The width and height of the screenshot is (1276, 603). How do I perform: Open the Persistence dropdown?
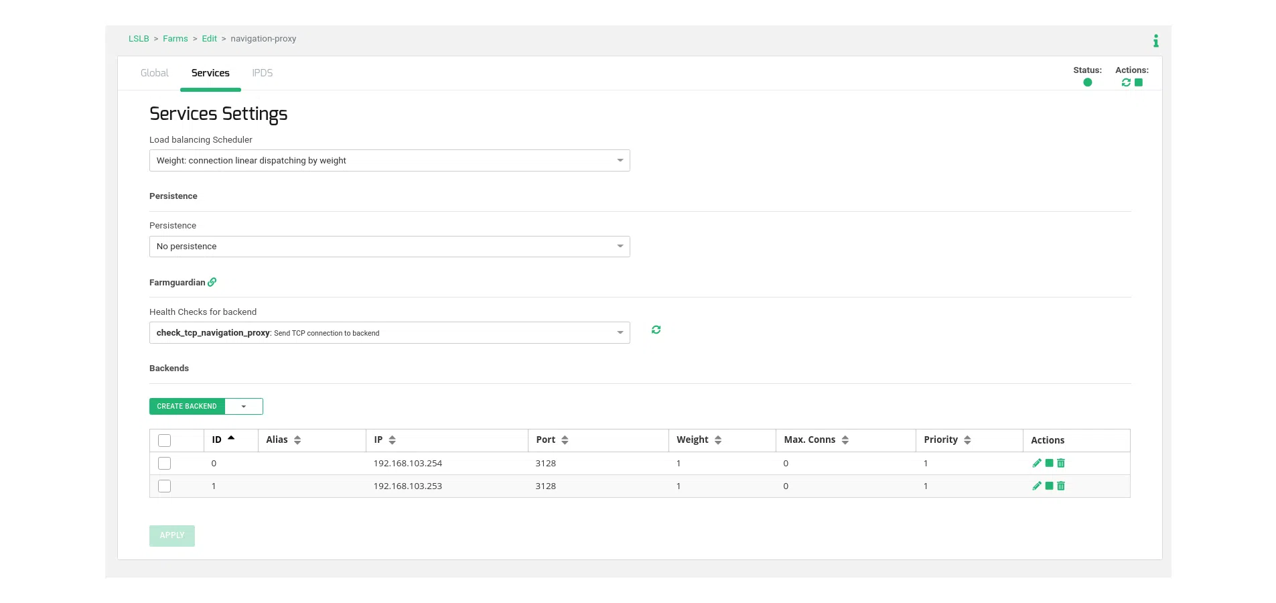389,247
